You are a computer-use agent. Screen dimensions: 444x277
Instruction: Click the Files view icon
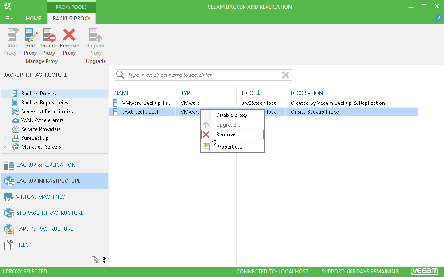pos(9,245)
